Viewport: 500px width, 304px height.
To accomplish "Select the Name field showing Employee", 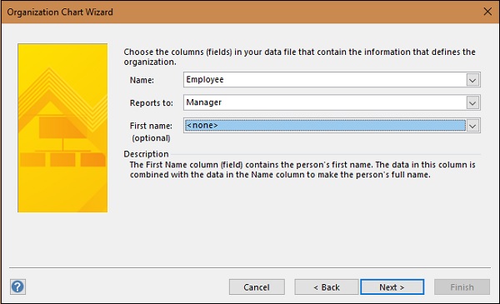I will pyautogui.click(x=332, y=80).
